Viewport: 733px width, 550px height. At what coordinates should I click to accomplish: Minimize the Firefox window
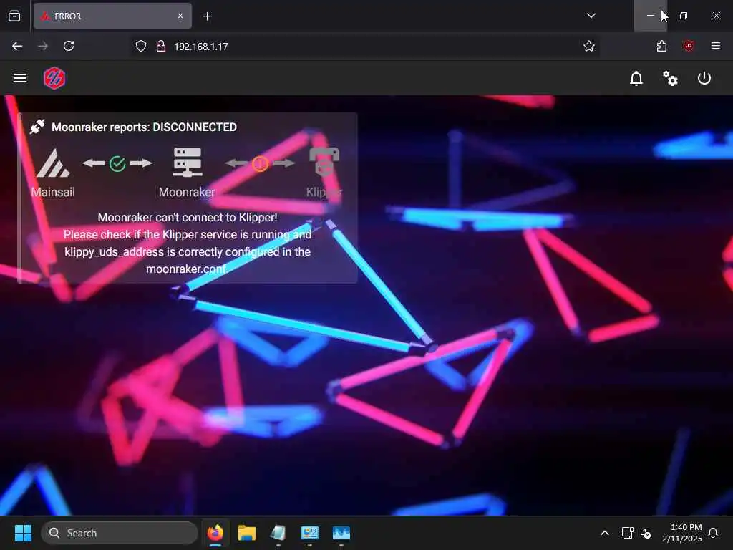[650, 16]
